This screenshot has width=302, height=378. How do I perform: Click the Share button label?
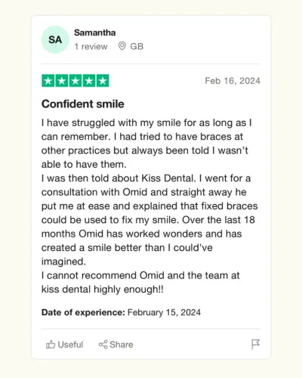pos(122,345)
